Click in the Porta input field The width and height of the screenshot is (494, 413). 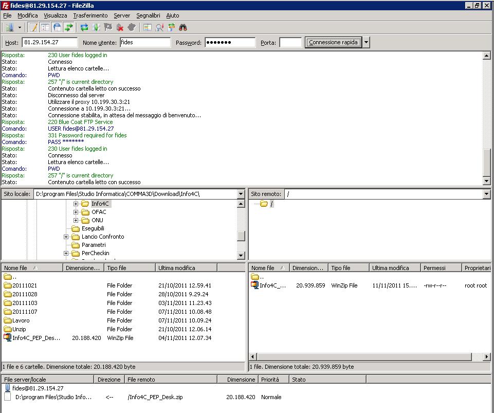click(x=290, y=43)
